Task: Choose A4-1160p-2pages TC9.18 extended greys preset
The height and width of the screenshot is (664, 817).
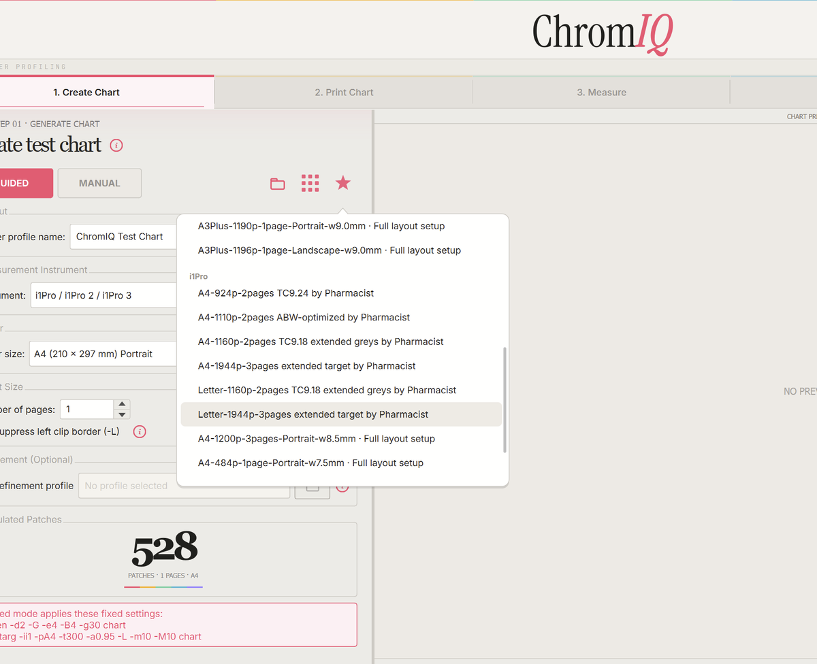Action: pos(341,342)
